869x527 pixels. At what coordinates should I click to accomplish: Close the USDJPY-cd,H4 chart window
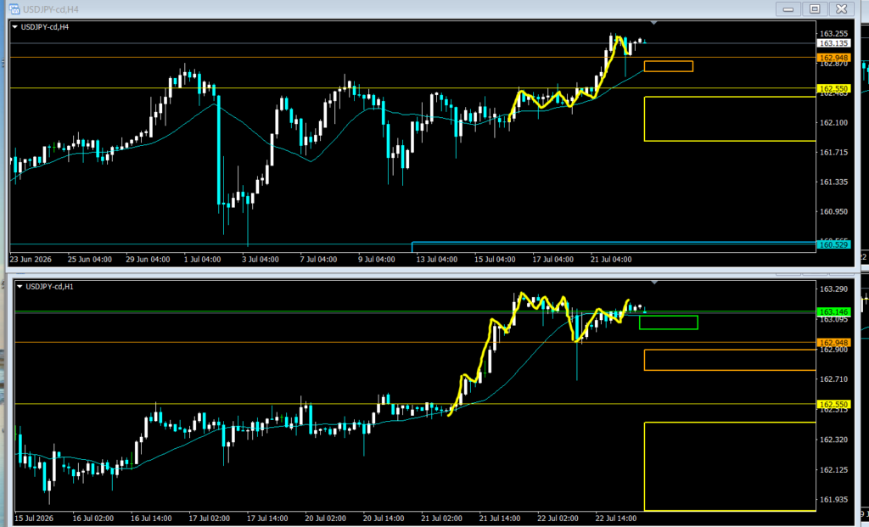click(841, 8)
